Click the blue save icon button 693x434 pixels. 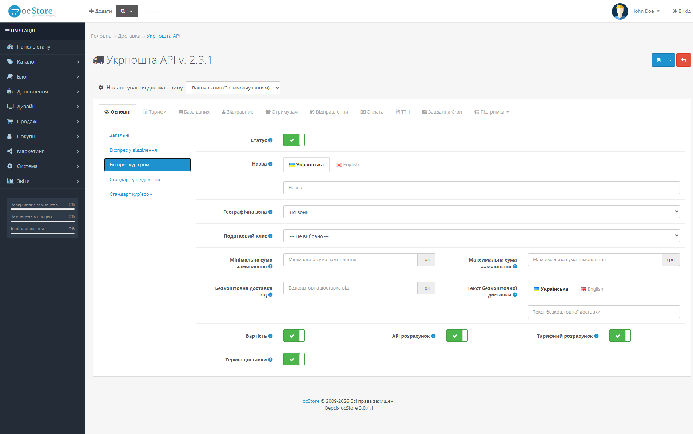[658, 60]
